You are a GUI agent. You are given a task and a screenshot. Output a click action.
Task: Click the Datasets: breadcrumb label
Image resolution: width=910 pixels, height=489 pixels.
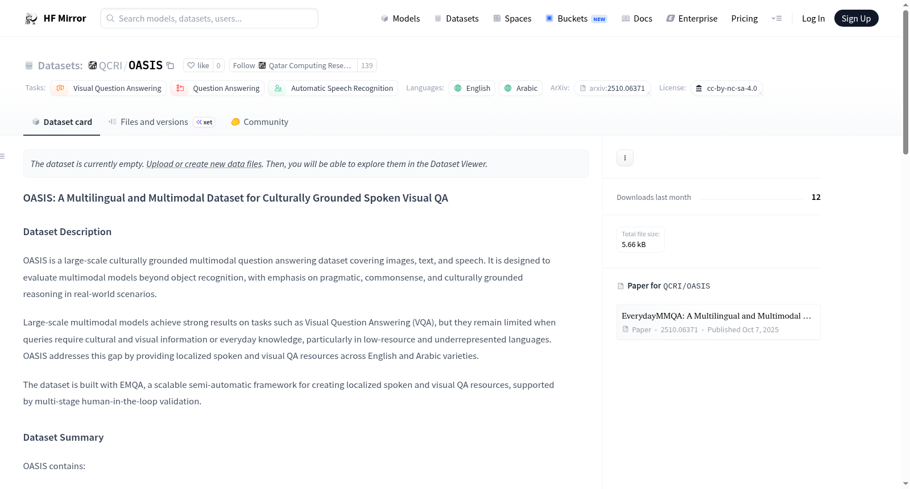[x=60, y=66]
